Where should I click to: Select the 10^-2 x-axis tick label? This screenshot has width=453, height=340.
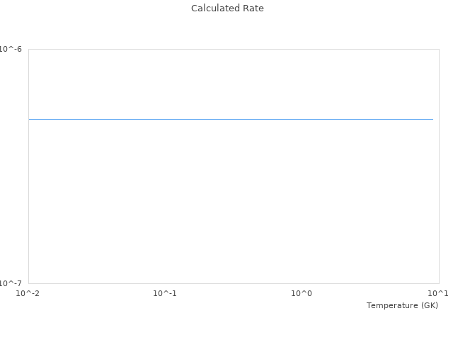pos(28,293)
